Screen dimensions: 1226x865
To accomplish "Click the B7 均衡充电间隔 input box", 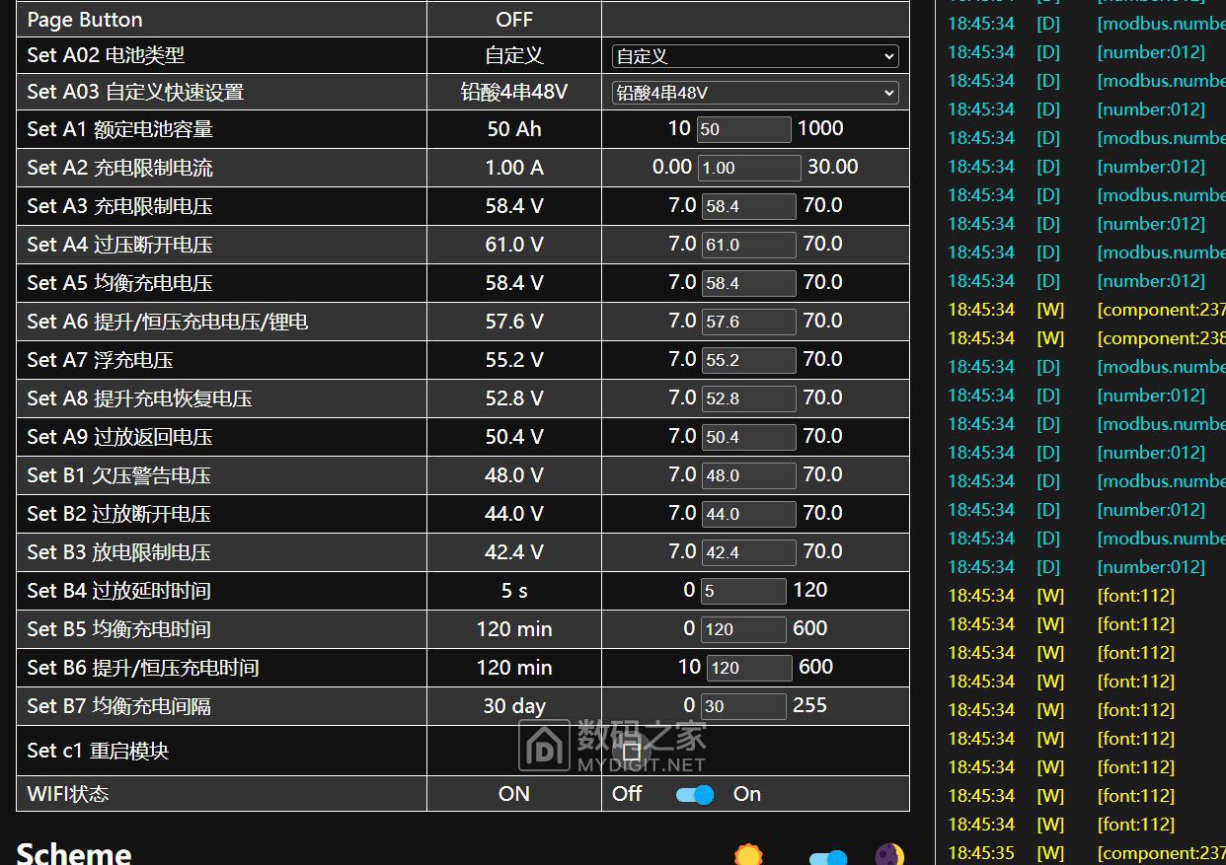I will pos(742,706).
